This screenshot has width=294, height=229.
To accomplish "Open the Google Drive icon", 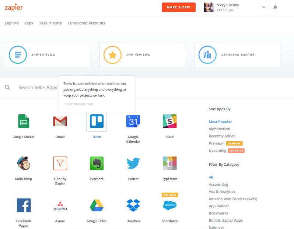I will pyautogui.click(x=97, y=205).
